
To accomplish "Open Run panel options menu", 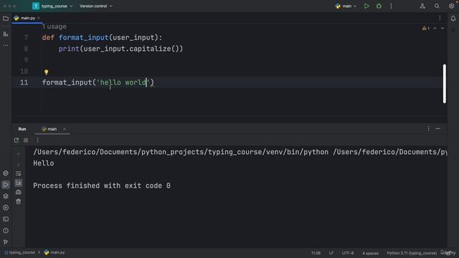I will [428, 129].
